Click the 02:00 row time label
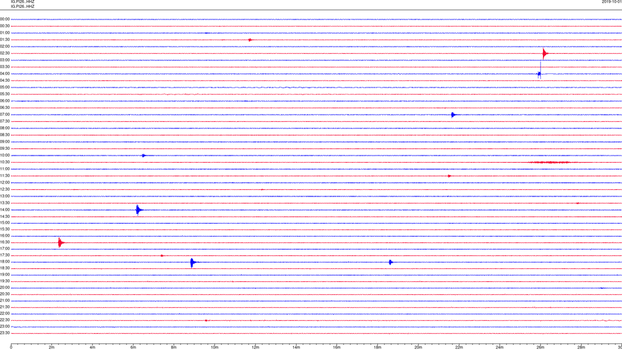The height and width of the screenshot is (350, 622). point(5,47)
